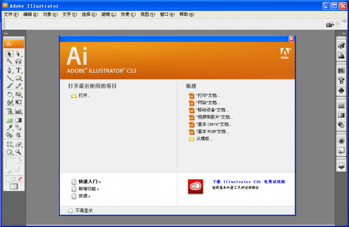Select the Eyedropper tool
The image size is (349, 227).
click(9, 127)
